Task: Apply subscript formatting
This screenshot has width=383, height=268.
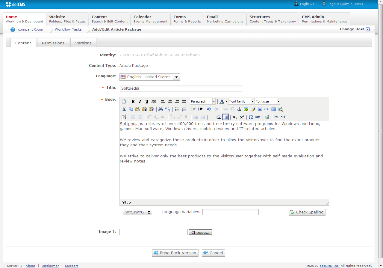Action: 235,117
